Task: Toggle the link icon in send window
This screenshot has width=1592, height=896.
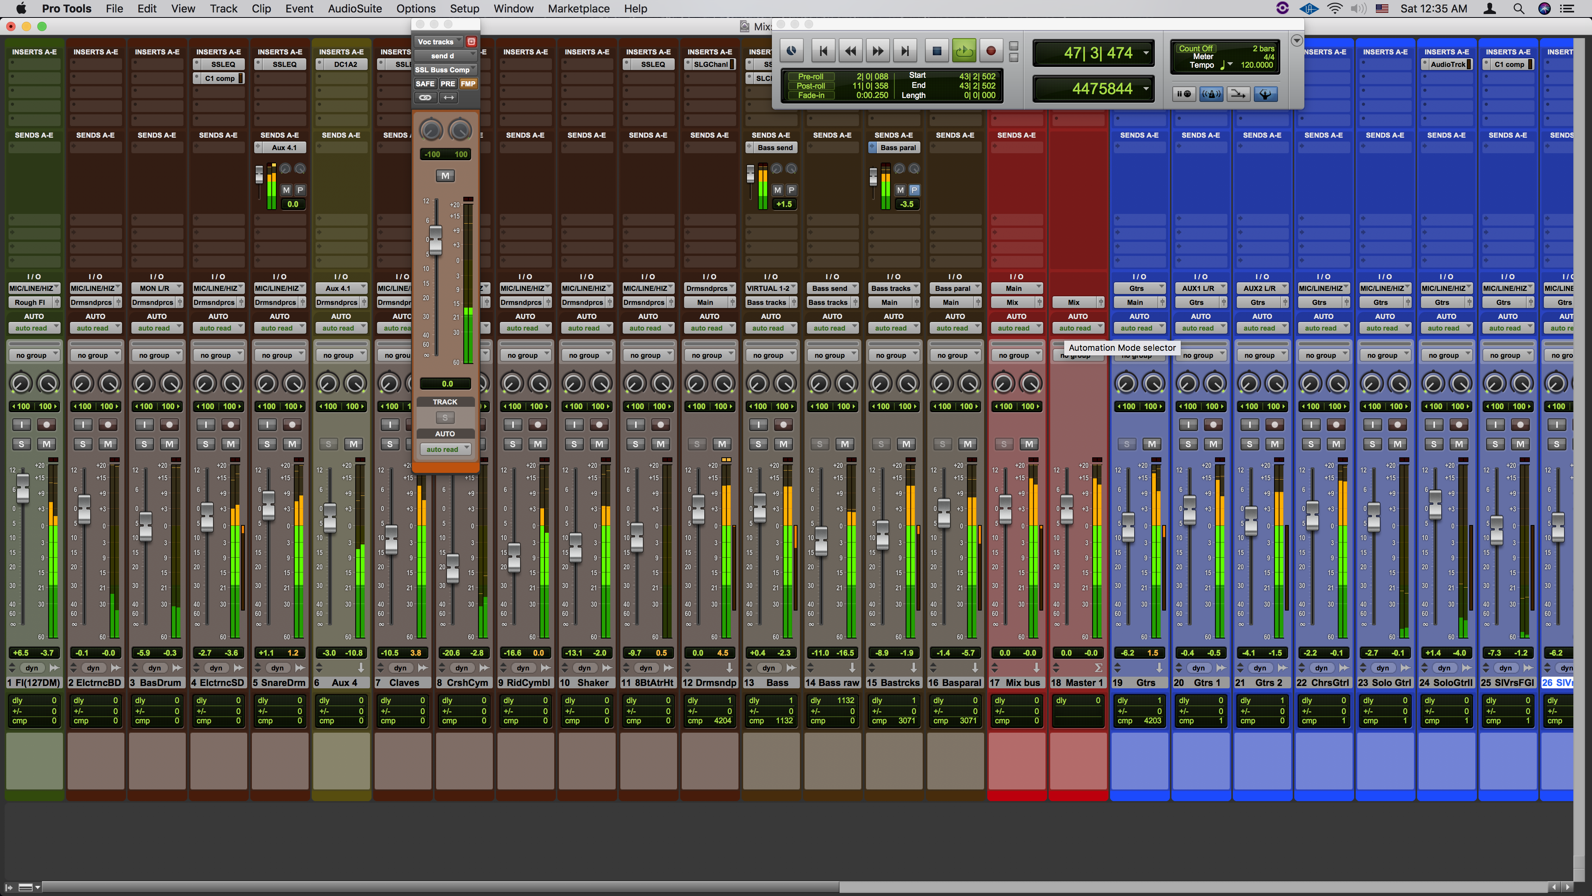Action: point(425,98)
